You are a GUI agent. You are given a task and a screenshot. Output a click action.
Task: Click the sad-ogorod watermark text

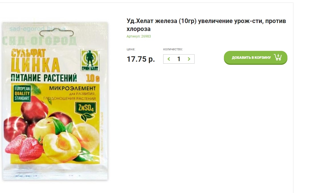tap(38, 28)
